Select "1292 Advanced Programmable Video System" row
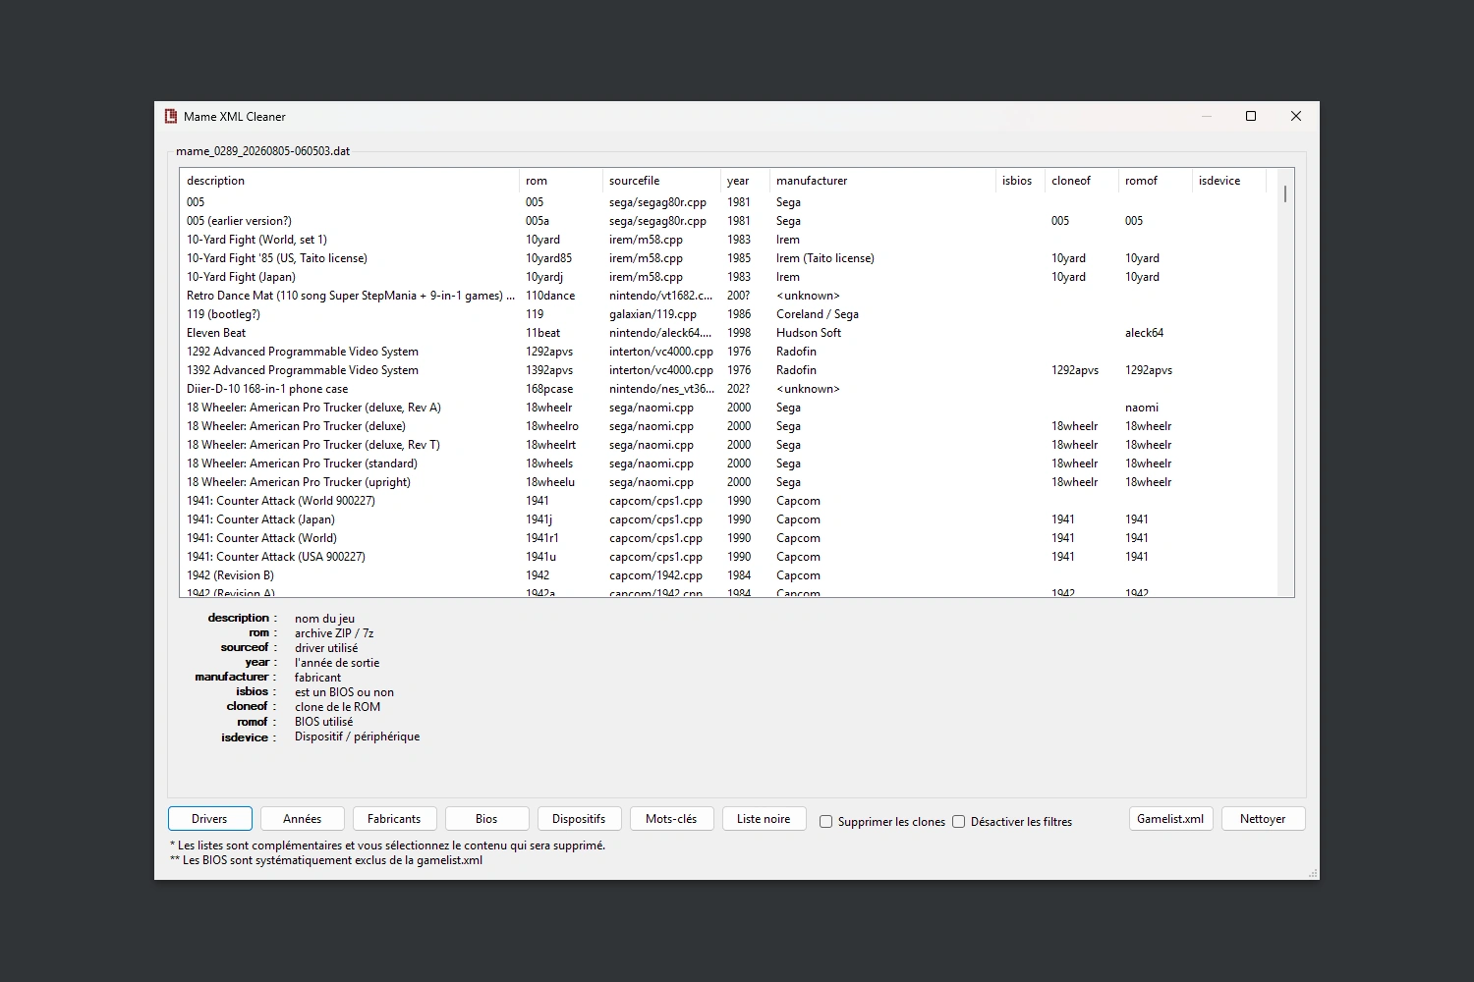The width and height of the screenshot is (1474, 982). [x=729, y=352]
